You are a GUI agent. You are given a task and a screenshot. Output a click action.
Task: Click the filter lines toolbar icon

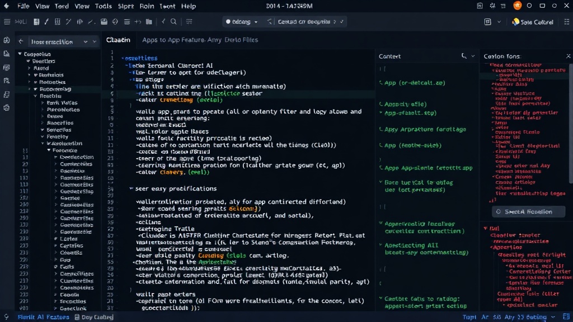189,22
